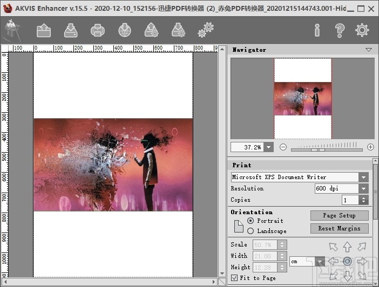Open the Resolution dpi dropdown
Screen dimensions: 379x287
point(363,188)
